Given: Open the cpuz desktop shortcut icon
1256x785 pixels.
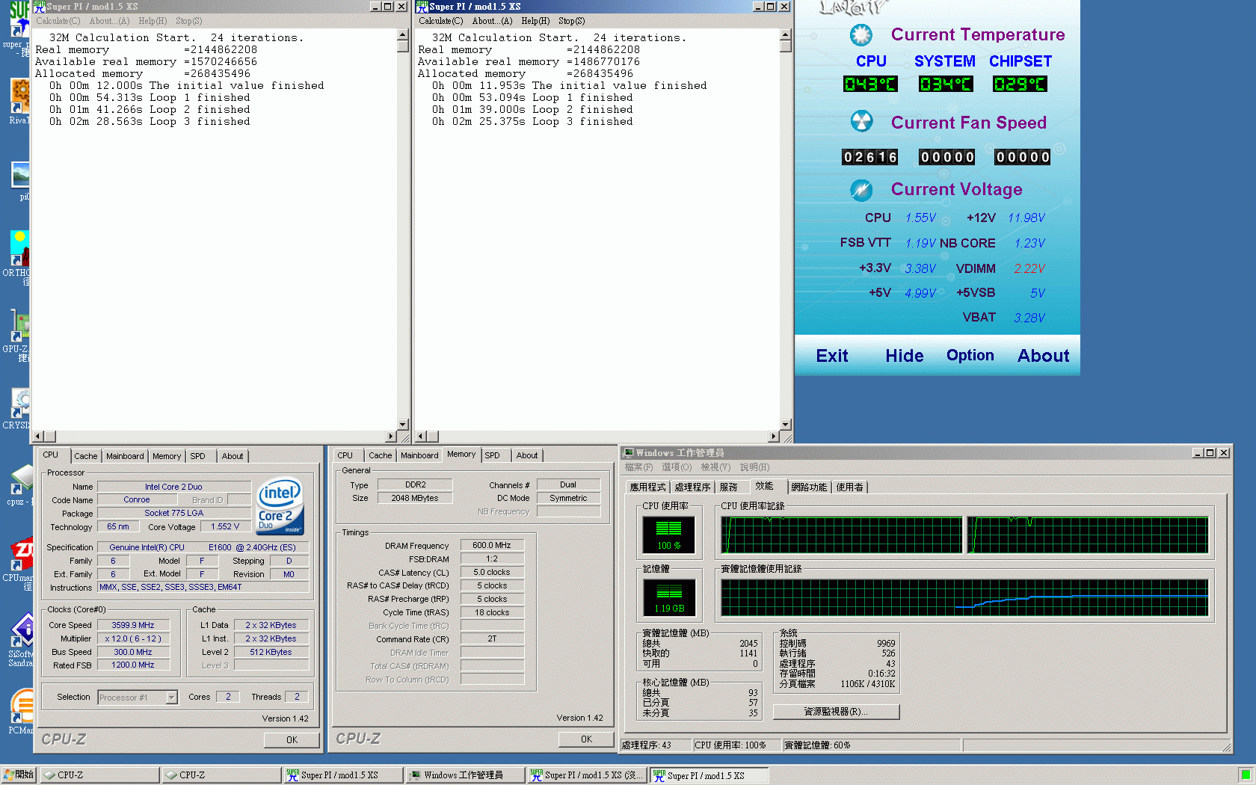Looking at the screenshot, I should pos(19,478).
